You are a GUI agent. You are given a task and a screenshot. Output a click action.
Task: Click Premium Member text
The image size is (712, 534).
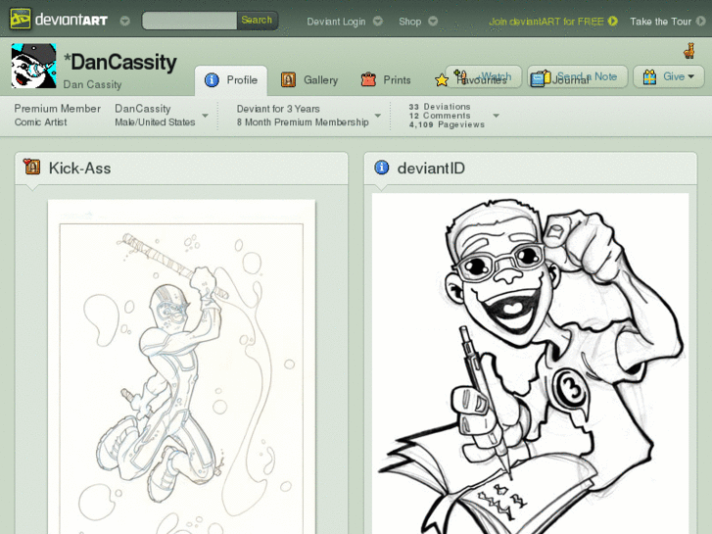coord(57,109)
